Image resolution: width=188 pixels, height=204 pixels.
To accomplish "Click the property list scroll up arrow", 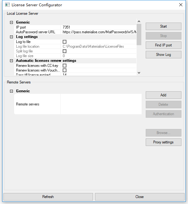I will 139,21.
